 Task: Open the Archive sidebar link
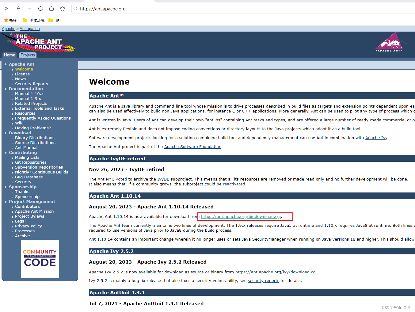click(22, 236)
